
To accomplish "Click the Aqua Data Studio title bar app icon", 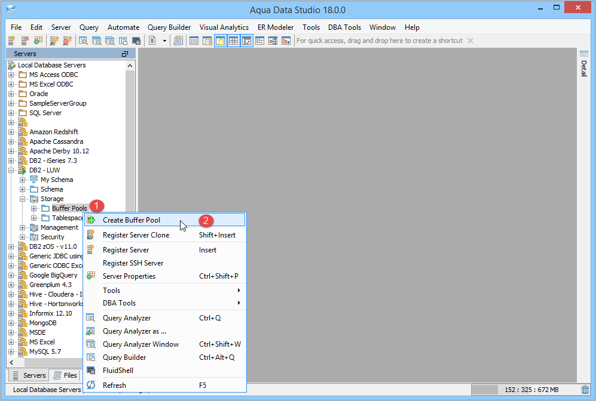I will 12,10.
